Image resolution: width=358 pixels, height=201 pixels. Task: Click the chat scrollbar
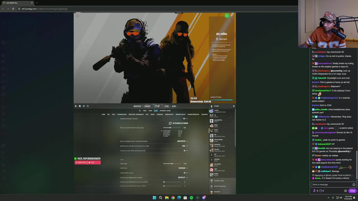(x=357, y=165)
